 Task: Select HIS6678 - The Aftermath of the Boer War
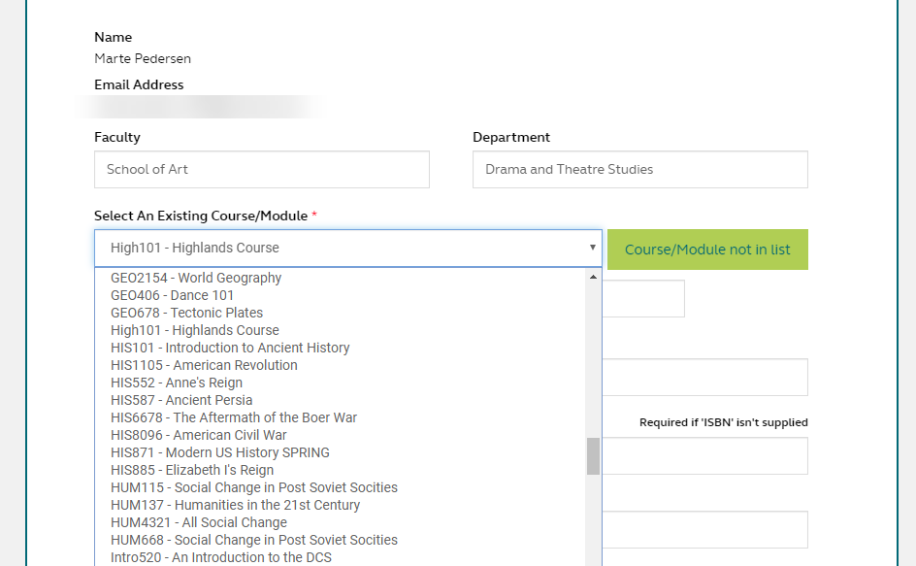coord(234,417)
